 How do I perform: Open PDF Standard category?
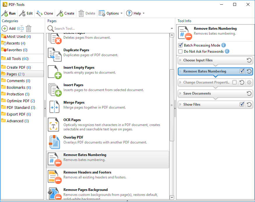click(22, 107)
